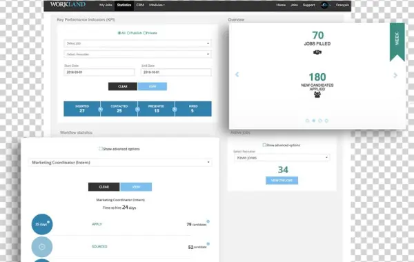The width and height of the screenshot is (414, 262).
Task: Click the people icon under New Candidates Applied
Action: [317, 94]
